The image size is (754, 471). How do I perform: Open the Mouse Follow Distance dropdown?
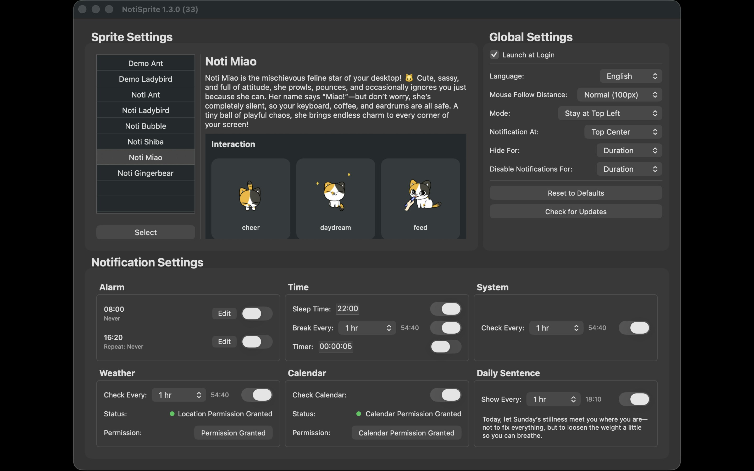coord(619,95)
